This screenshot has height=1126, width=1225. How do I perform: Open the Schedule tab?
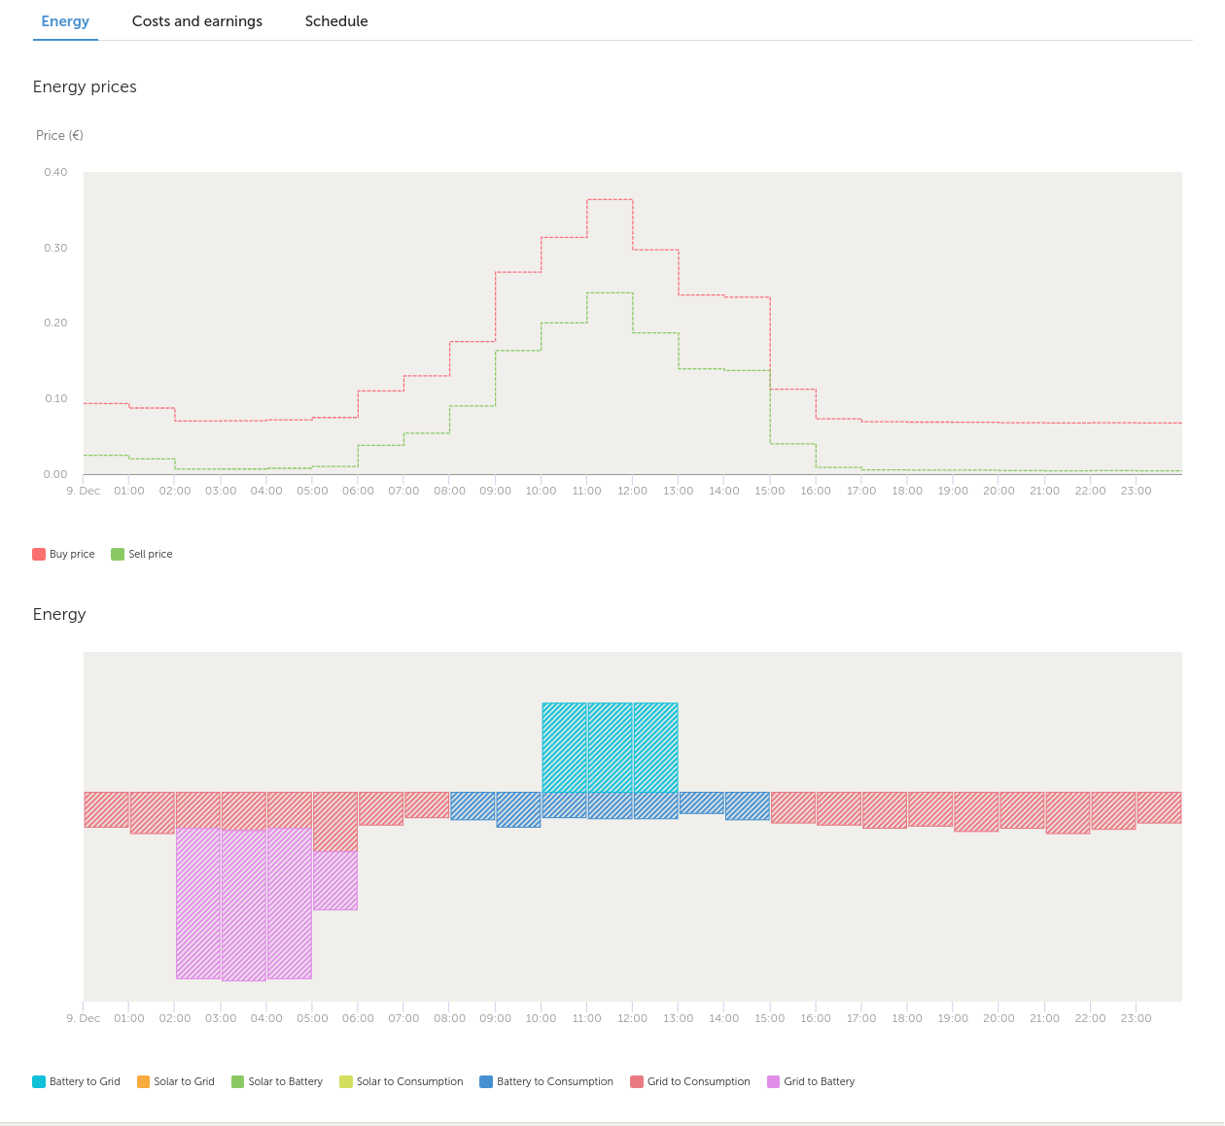click(x=336, y=21)
